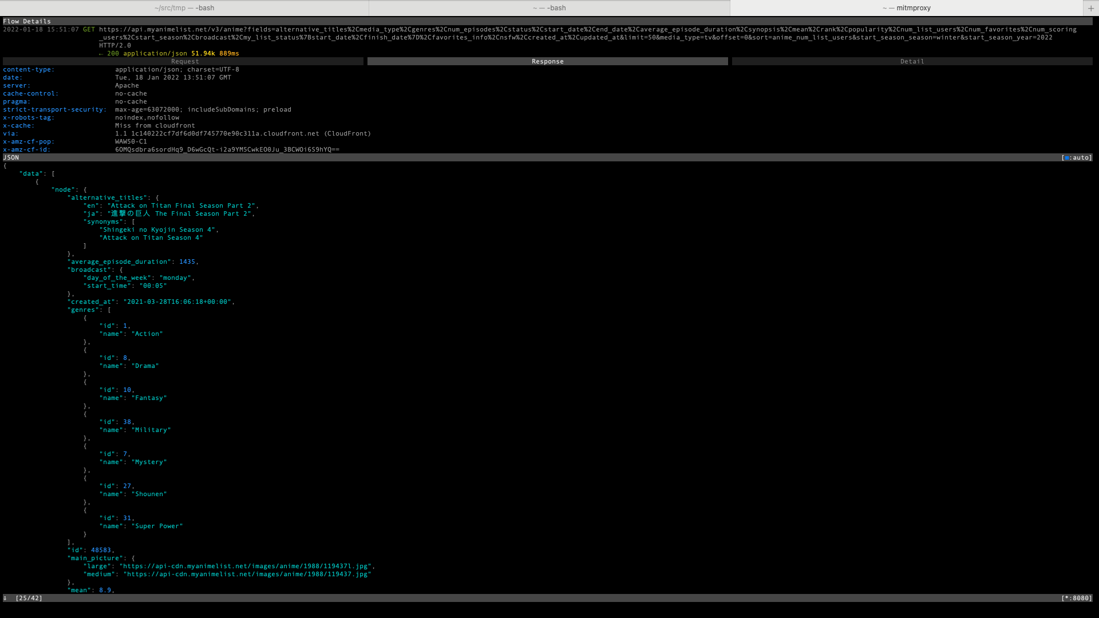Open a new terminal tab with plus button

coord(1091,8)
